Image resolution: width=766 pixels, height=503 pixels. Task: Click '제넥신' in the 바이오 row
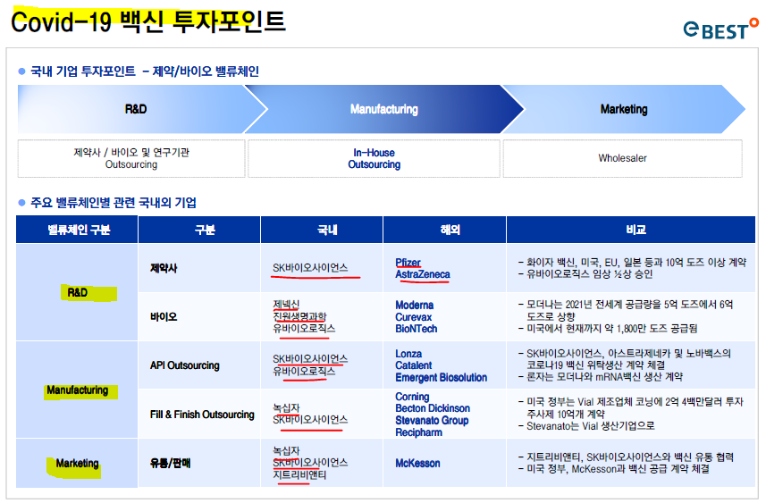tap(286, 305)
